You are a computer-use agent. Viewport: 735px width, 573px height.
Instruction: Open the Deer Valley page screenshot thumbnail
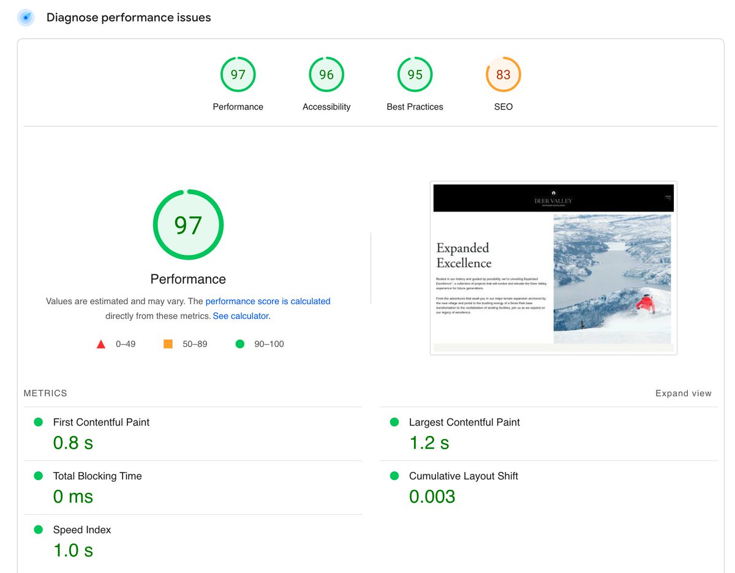553,268
